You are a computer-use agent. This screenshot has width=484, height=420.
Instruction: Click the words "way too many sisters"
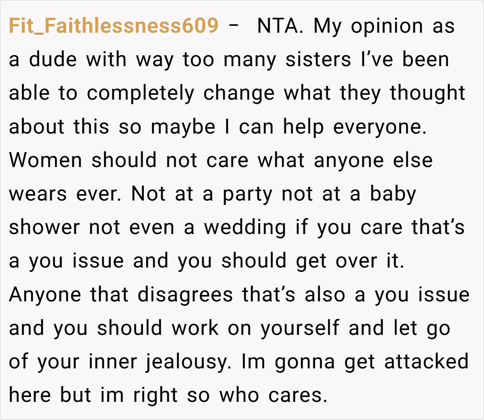click(x=243, y=60)
